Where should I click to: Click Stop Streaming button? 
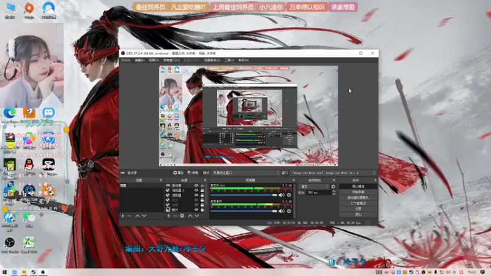(358, 186)
